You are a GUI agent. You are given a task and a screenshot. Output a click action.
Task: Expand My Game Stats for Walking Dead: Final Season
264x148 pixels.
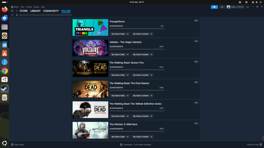click(120, 95)
